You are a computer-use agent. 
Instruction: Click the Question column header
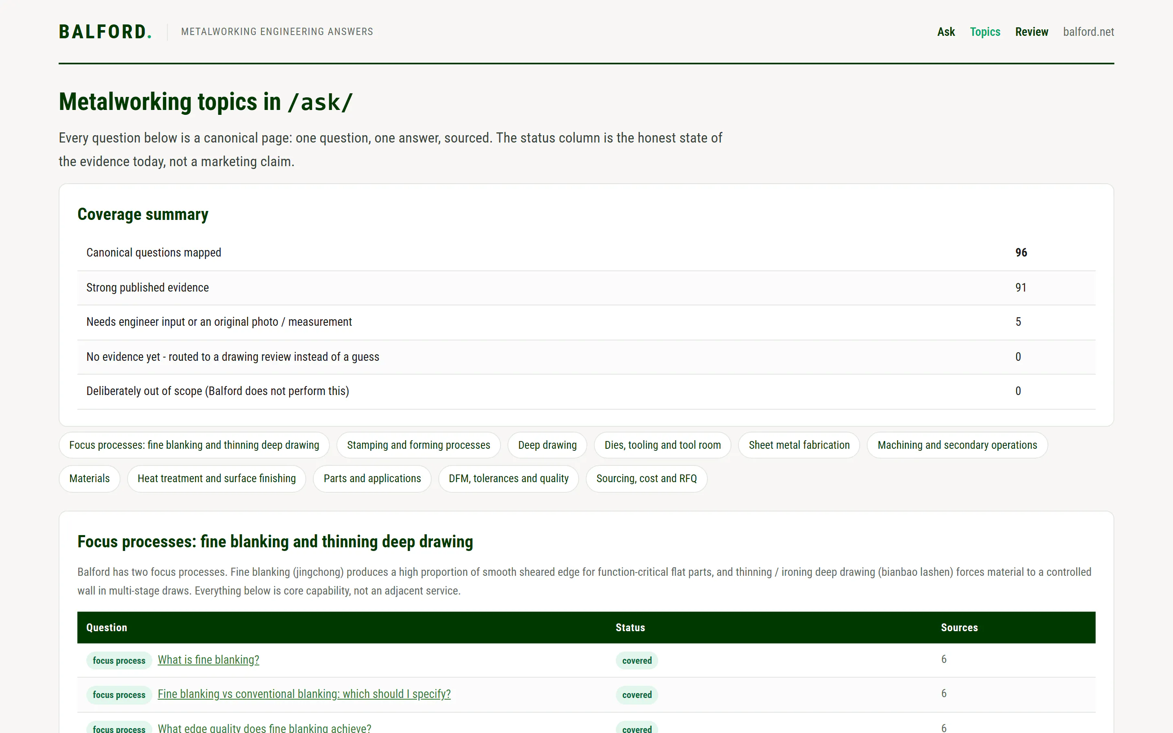107,627
